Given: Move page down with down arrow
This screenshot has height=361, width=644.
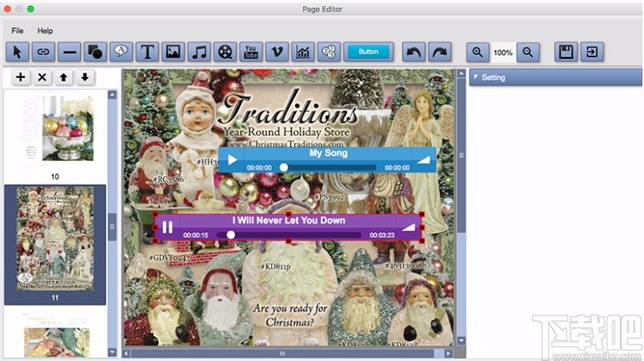Looking at the screenshot, I should point(84,77).
